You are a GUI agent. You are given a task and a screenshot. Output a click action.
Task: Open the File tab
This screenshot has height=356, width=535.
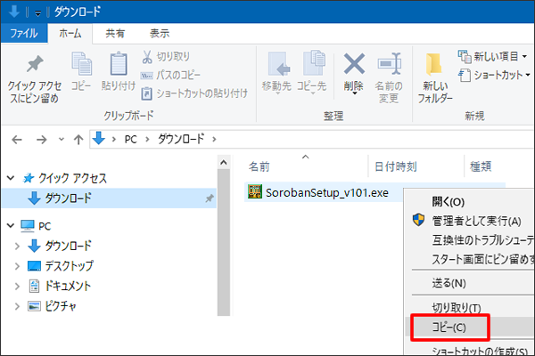coord(23,33)
